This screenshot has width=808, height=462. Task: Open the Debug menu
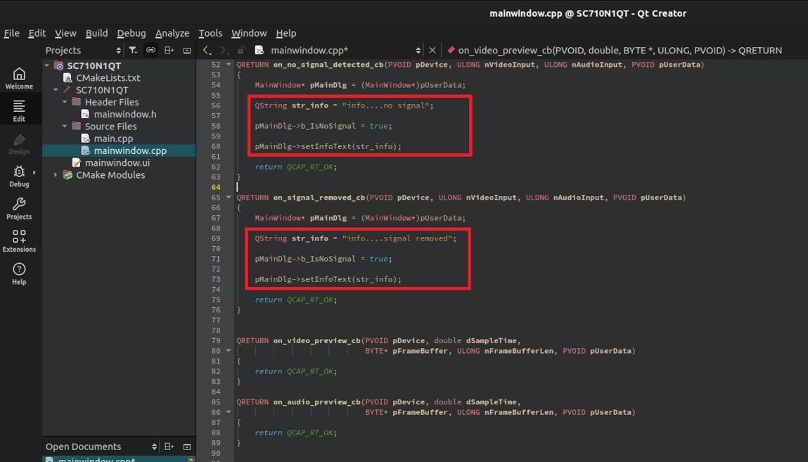click(132, 33)
